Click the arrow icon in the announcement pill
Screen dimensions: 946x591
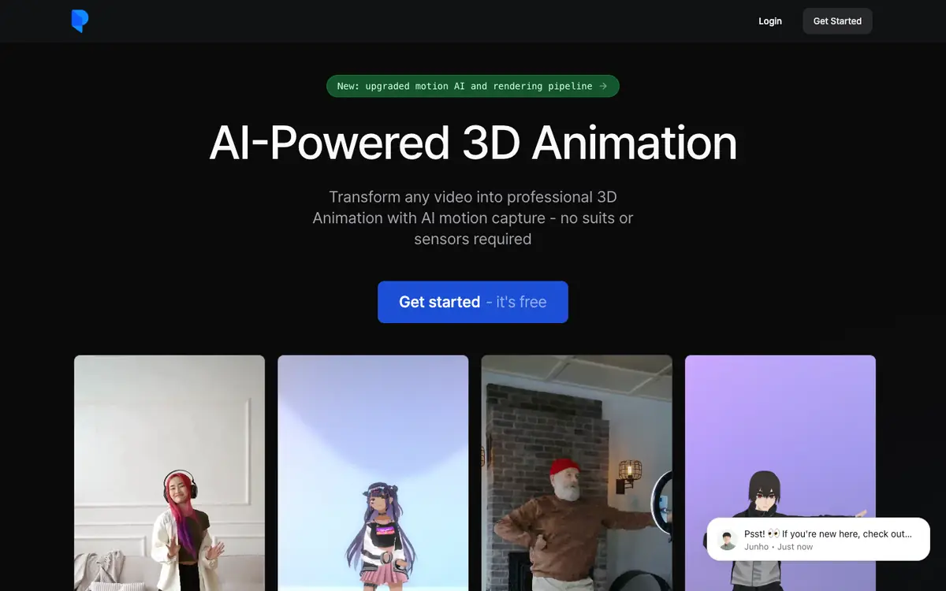603,86
